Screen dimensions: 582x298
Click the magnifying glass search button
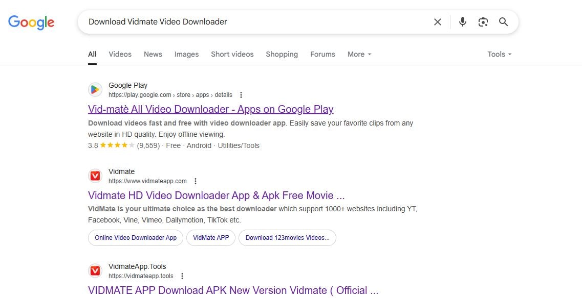click(503, 22)
